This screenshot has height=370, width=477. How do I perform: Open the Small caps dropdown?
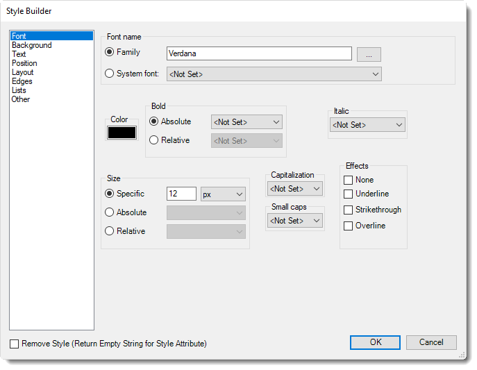coord(295,221)
